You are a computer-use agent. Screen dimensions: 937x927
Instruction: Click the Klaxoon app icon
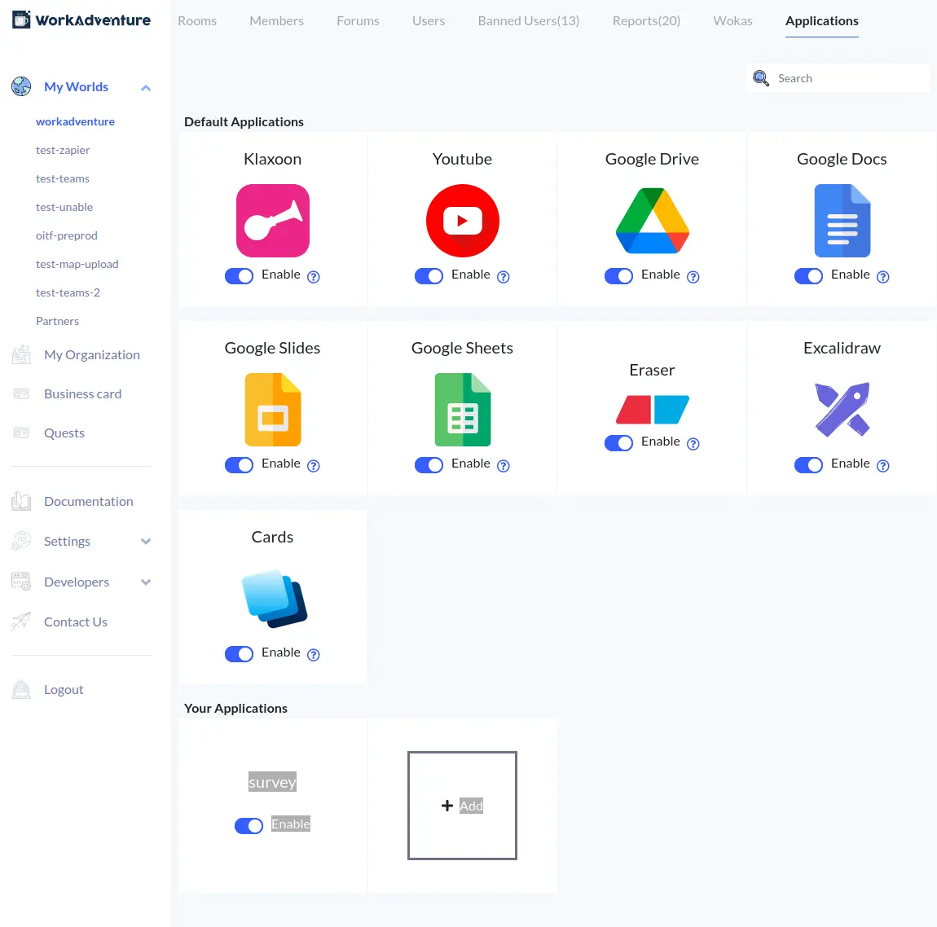(x=272, y=221)
